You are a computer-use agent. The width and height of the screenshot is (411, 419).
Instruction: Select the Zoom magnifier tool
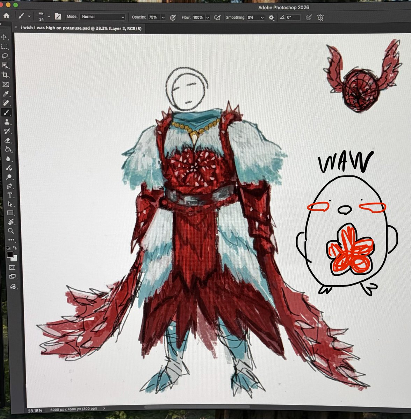11,231
